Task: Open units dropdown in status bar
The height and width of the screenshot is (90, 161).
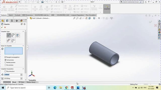Action: pos(150,84)
